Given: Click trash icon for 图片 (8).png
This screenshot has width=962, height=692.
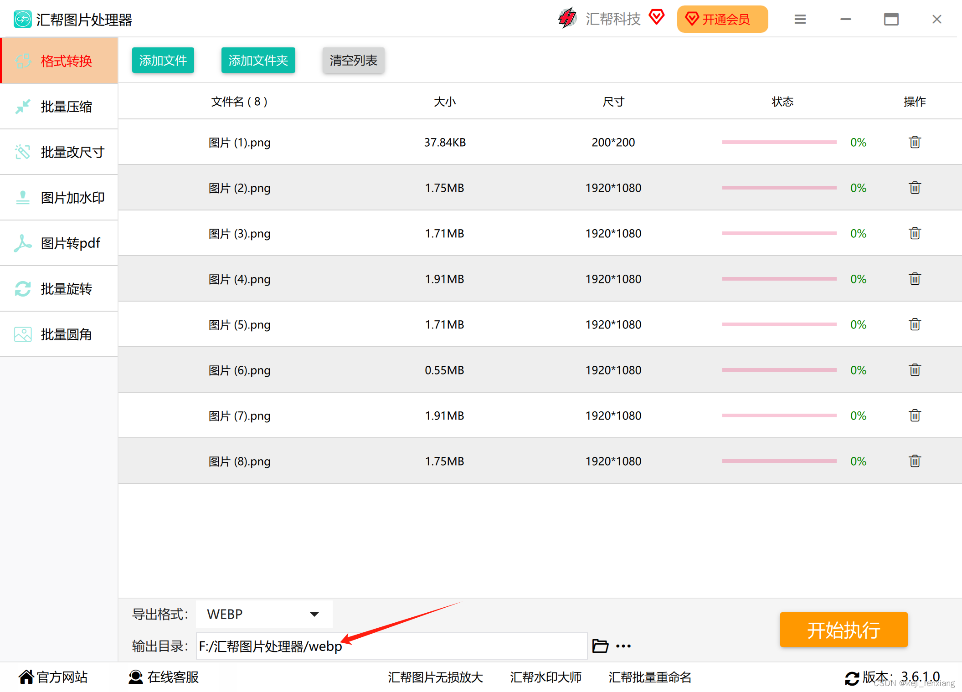Looking at the screenshot, I should click(915, 461).
